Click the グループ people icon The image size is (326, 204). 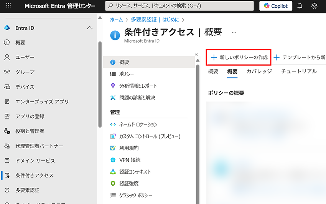(7, 72)
